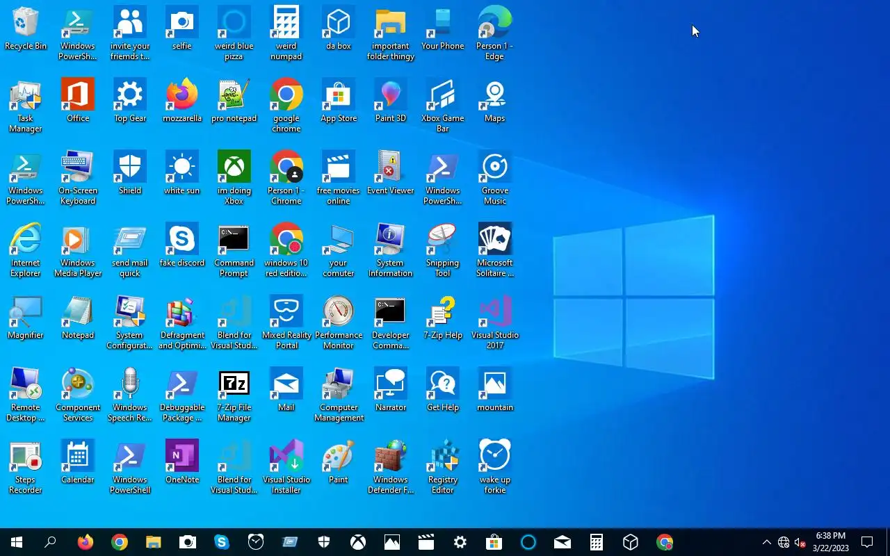
Task: Select the Groove Music desktop icon
Action: click(x=495, y=178)
